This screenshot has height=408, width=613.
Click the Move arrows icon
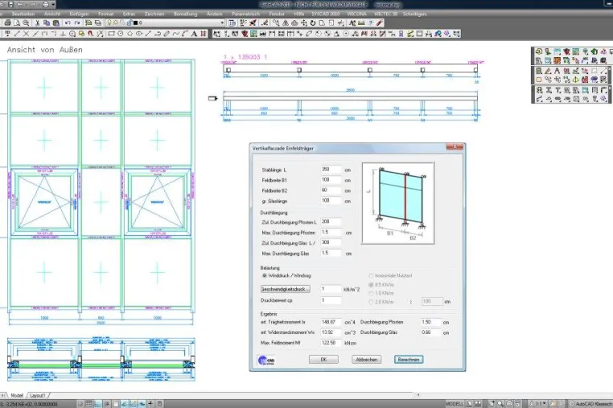[x=304, y=22]
